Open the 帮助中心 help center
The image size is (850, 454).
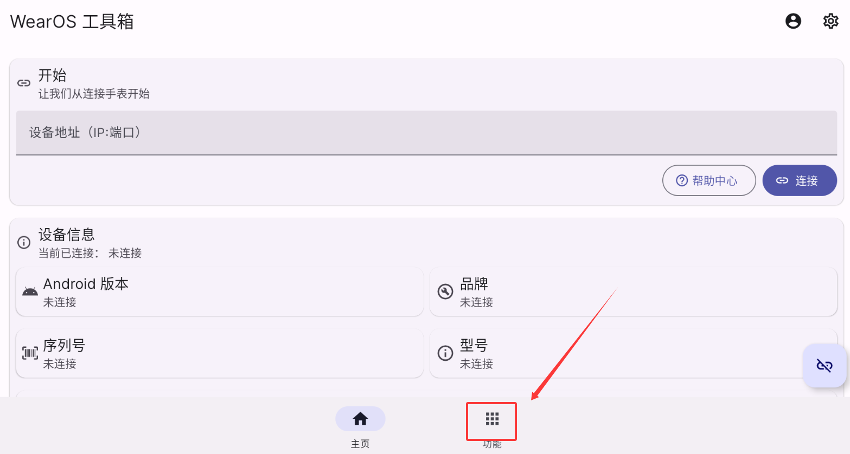pos(709,180)
